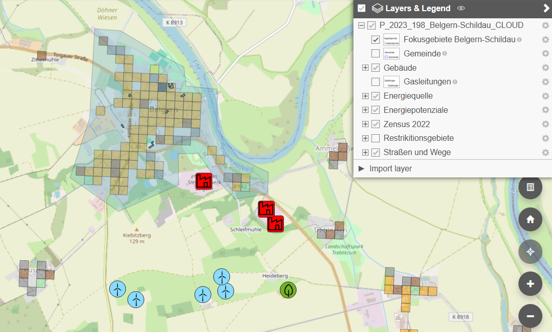Screen dimensions: 552x332
Task: Click the K 8918 road label
Action: point(461,317)
